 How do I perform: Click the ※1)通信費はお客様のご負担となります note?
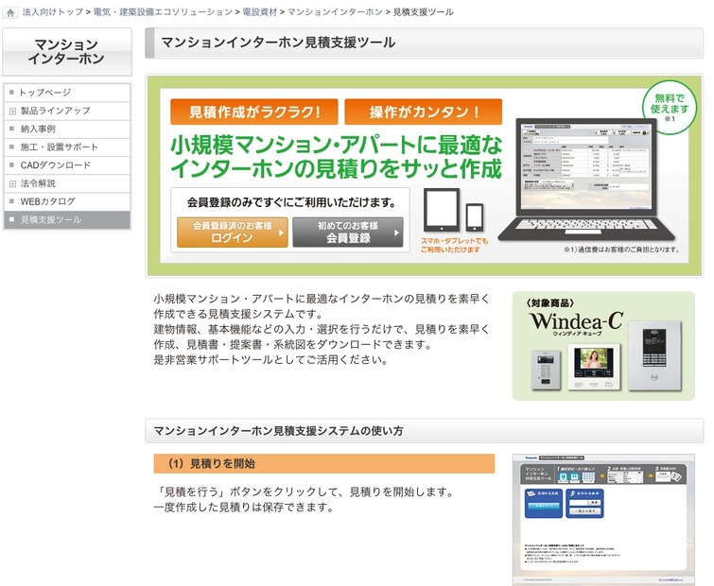621,250
